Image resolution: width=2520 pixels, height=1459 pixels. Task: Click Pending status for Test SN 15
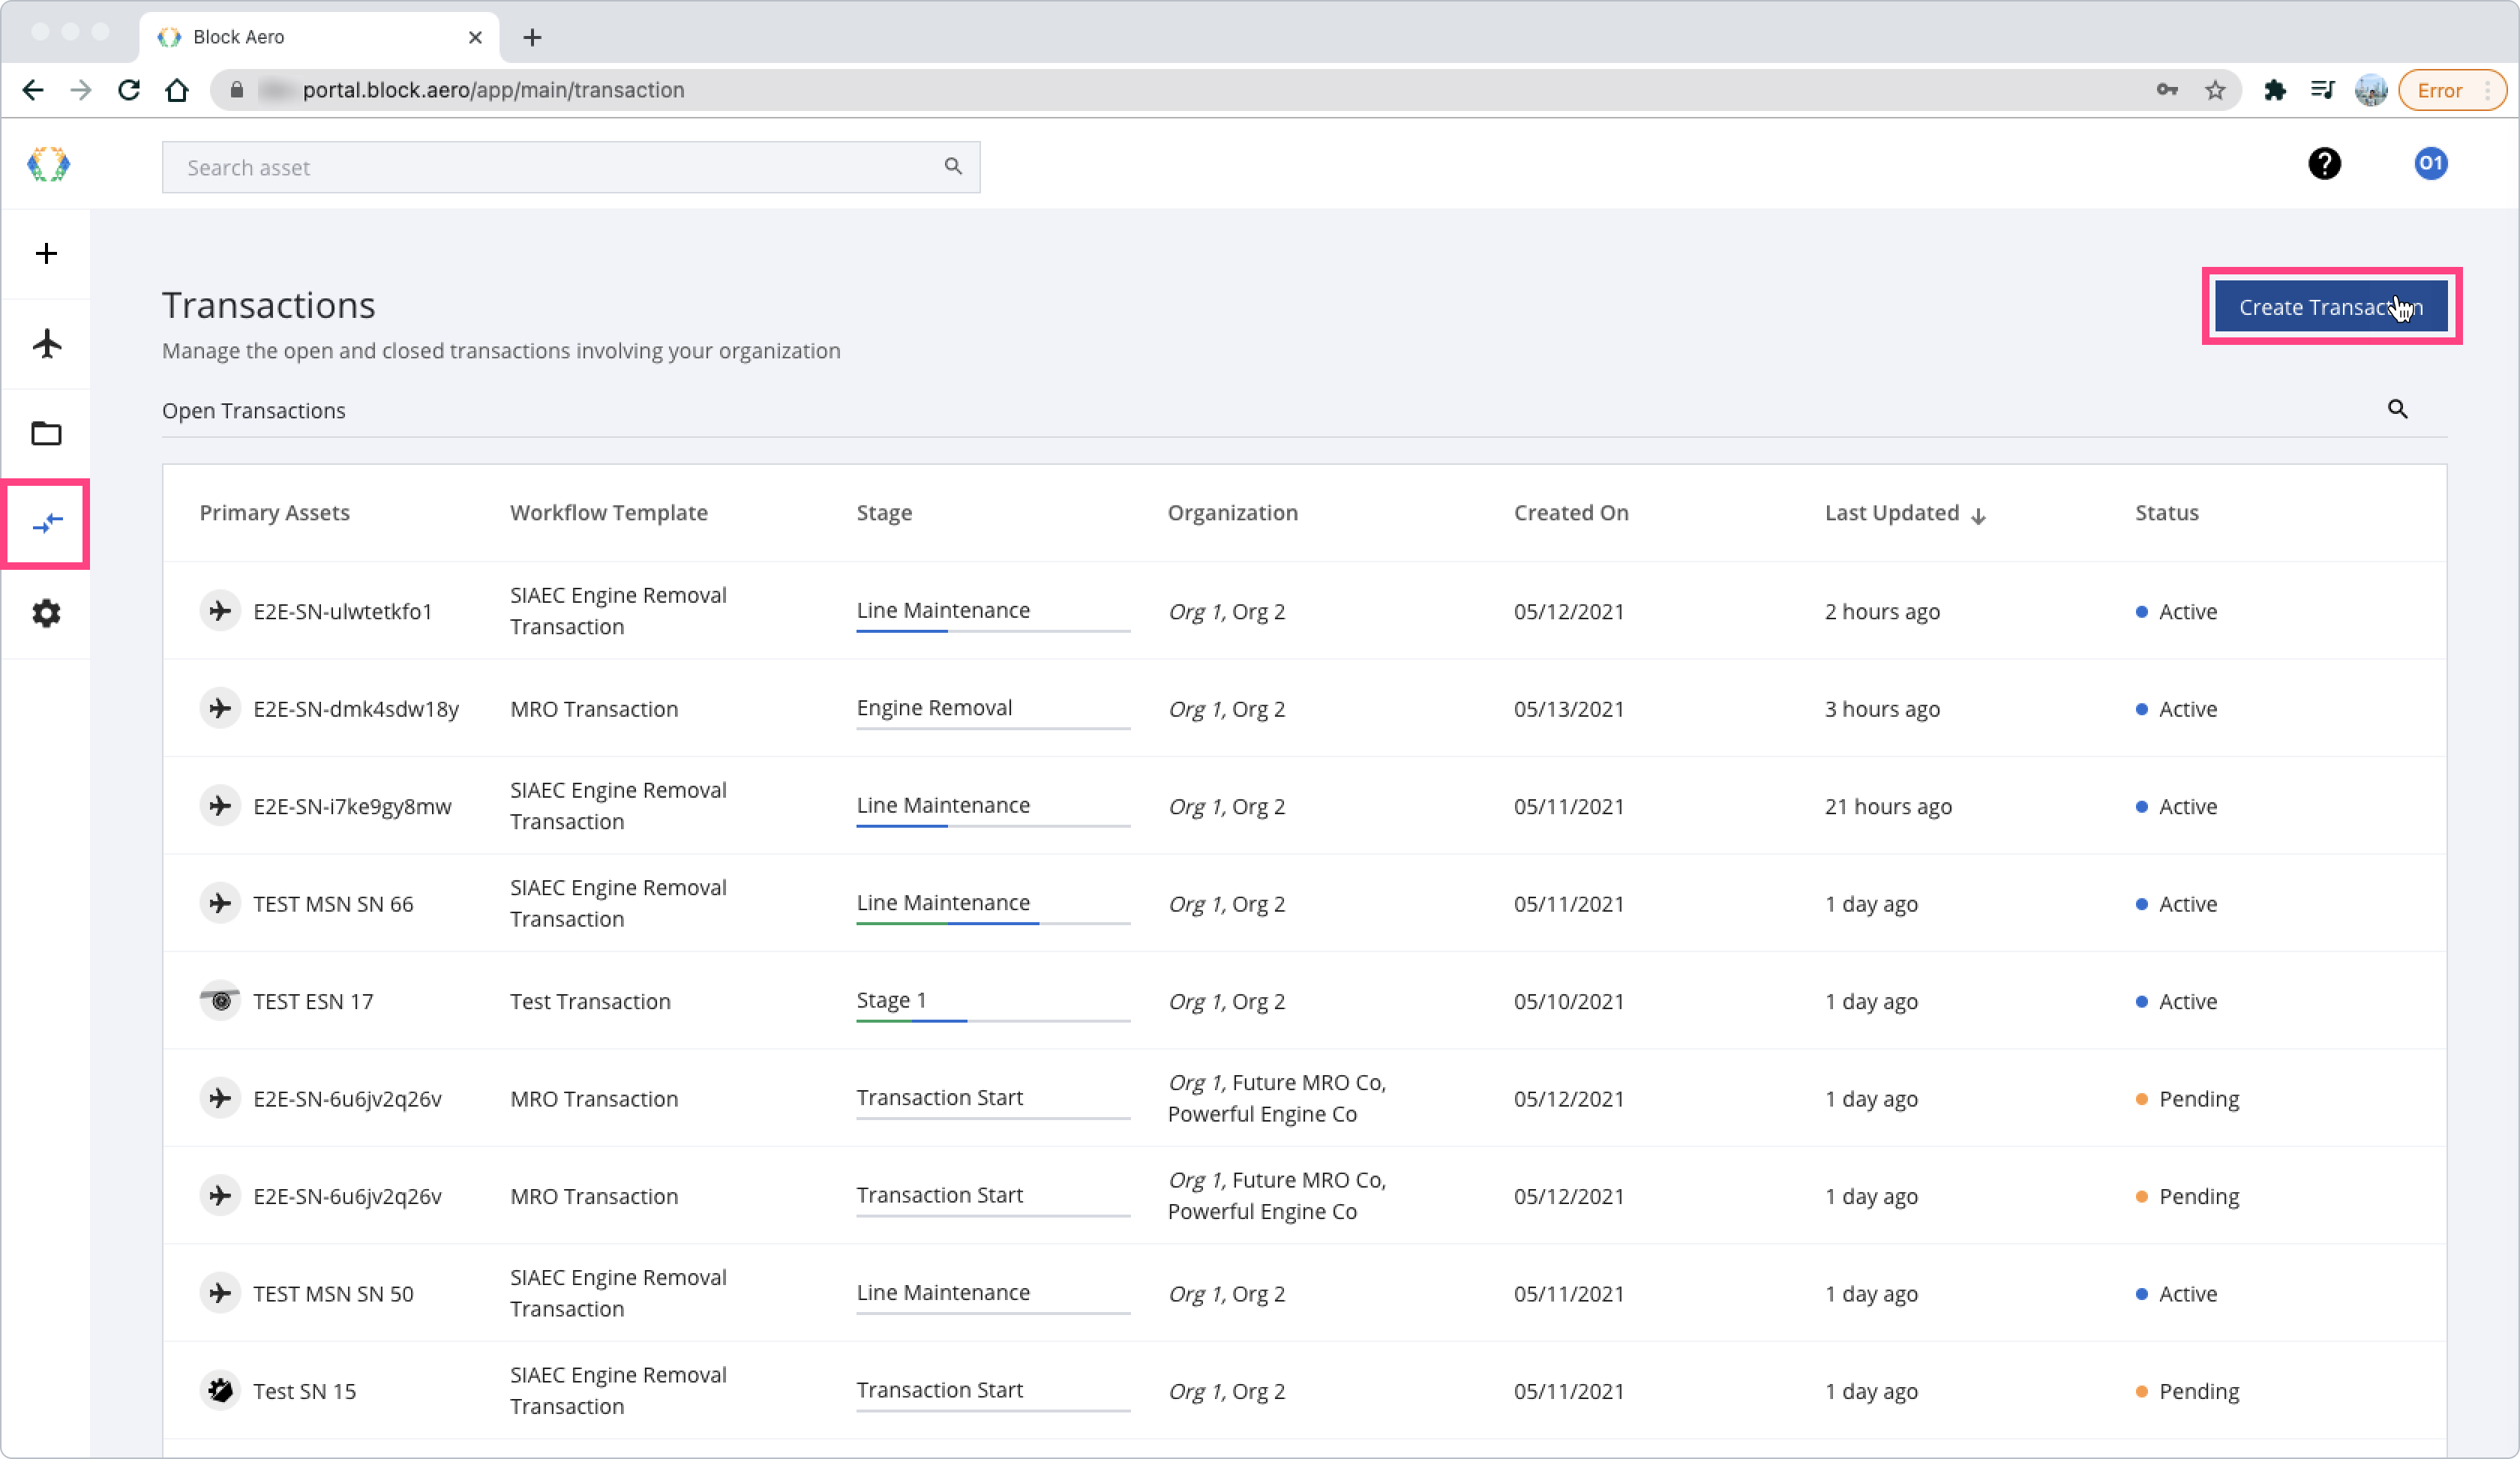pos(2187,1391)
